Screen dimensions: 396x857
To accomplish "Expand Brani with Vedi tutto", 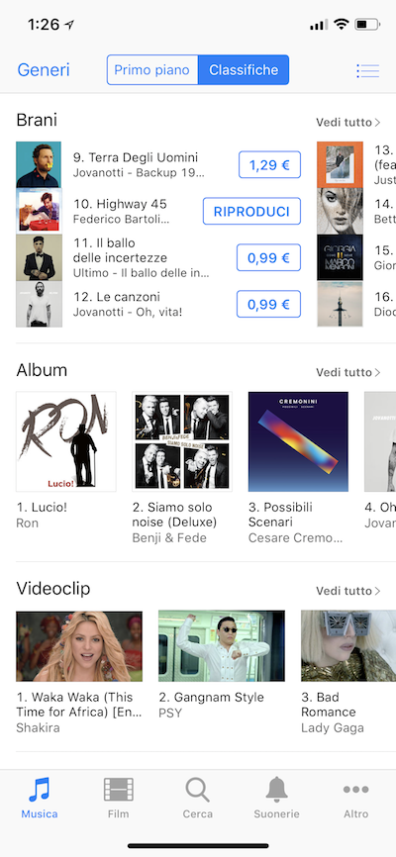I will (347, 123).
